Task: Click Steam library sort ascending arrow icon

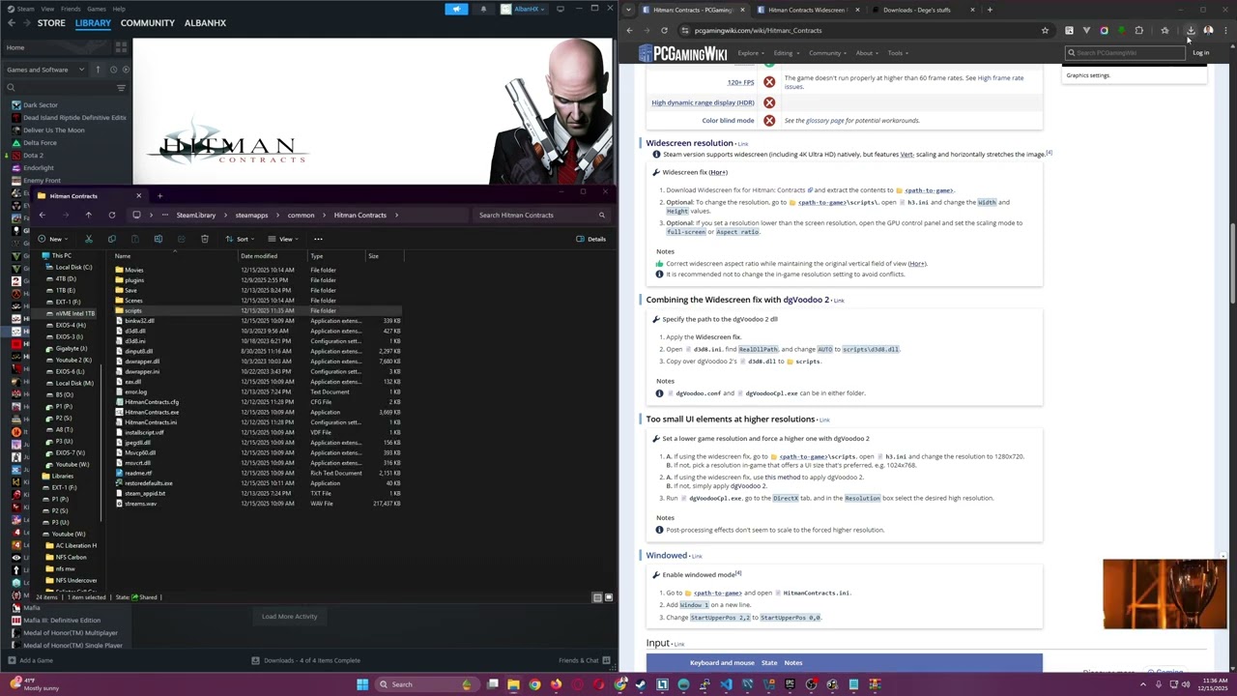Action: [98, 70]
